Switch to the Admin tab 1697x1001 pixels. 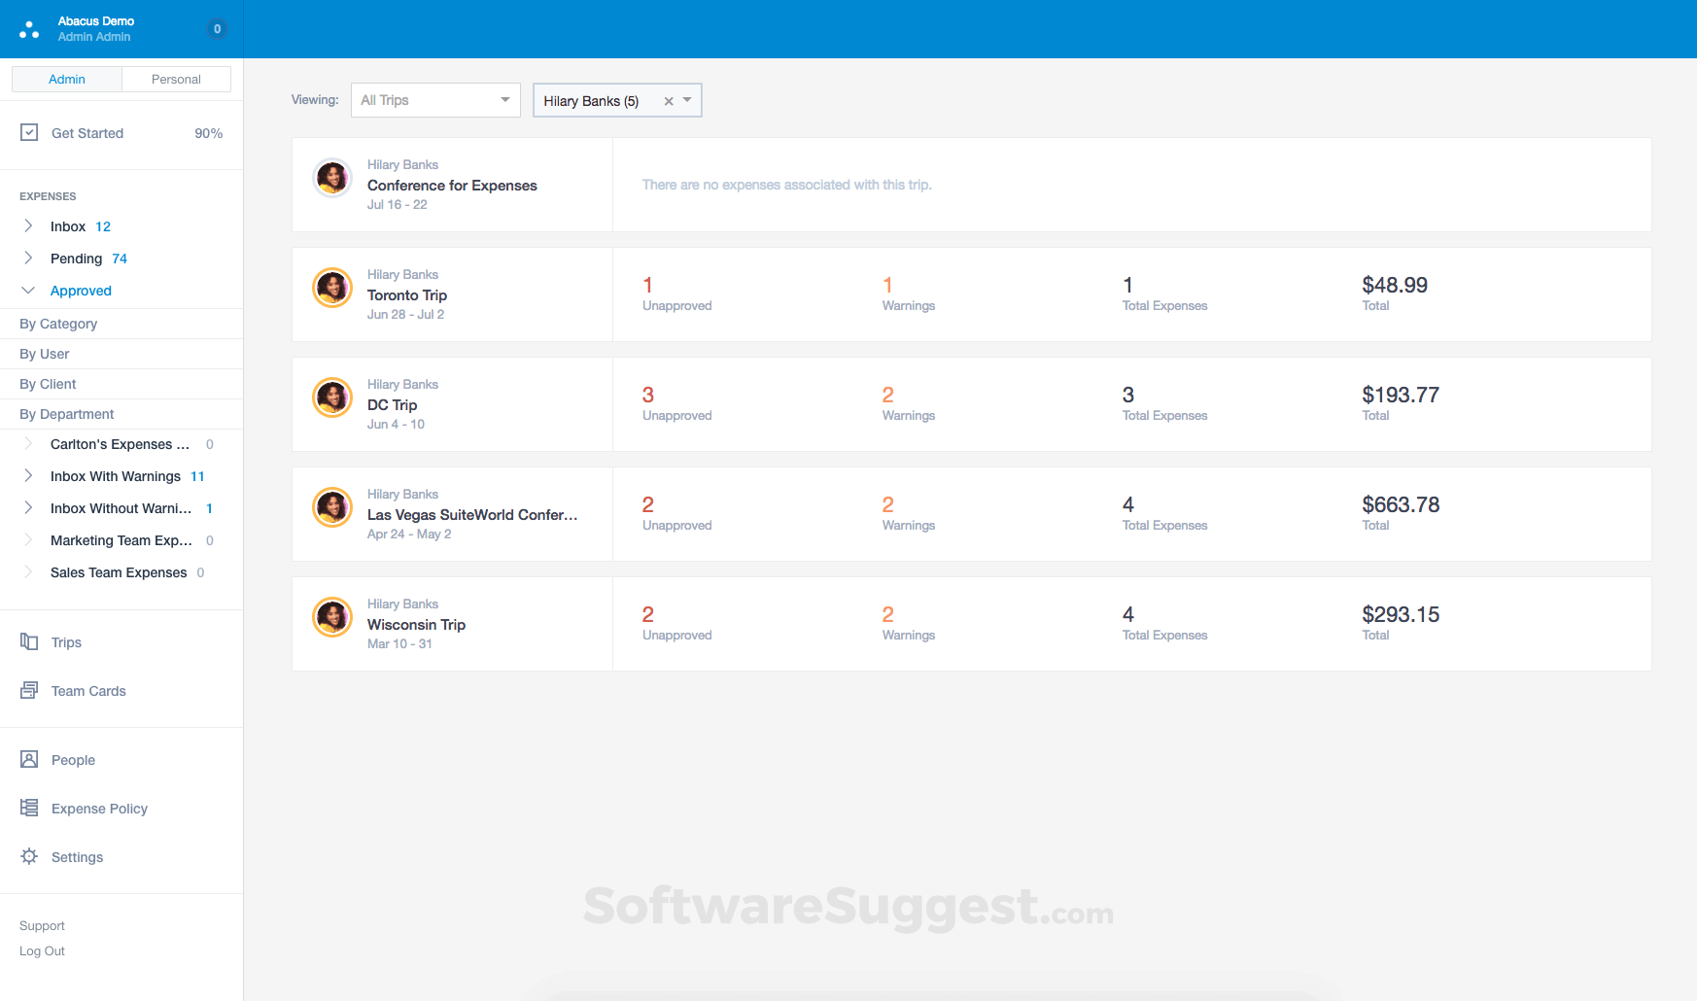click(67, 79)
